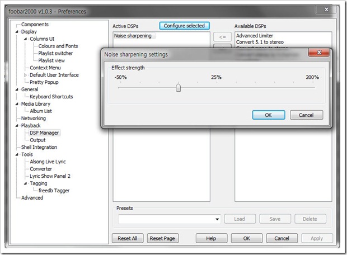Select DSP Manager tree item
The width and height of the screenshot is (347, 255).
tap(44, 133)
